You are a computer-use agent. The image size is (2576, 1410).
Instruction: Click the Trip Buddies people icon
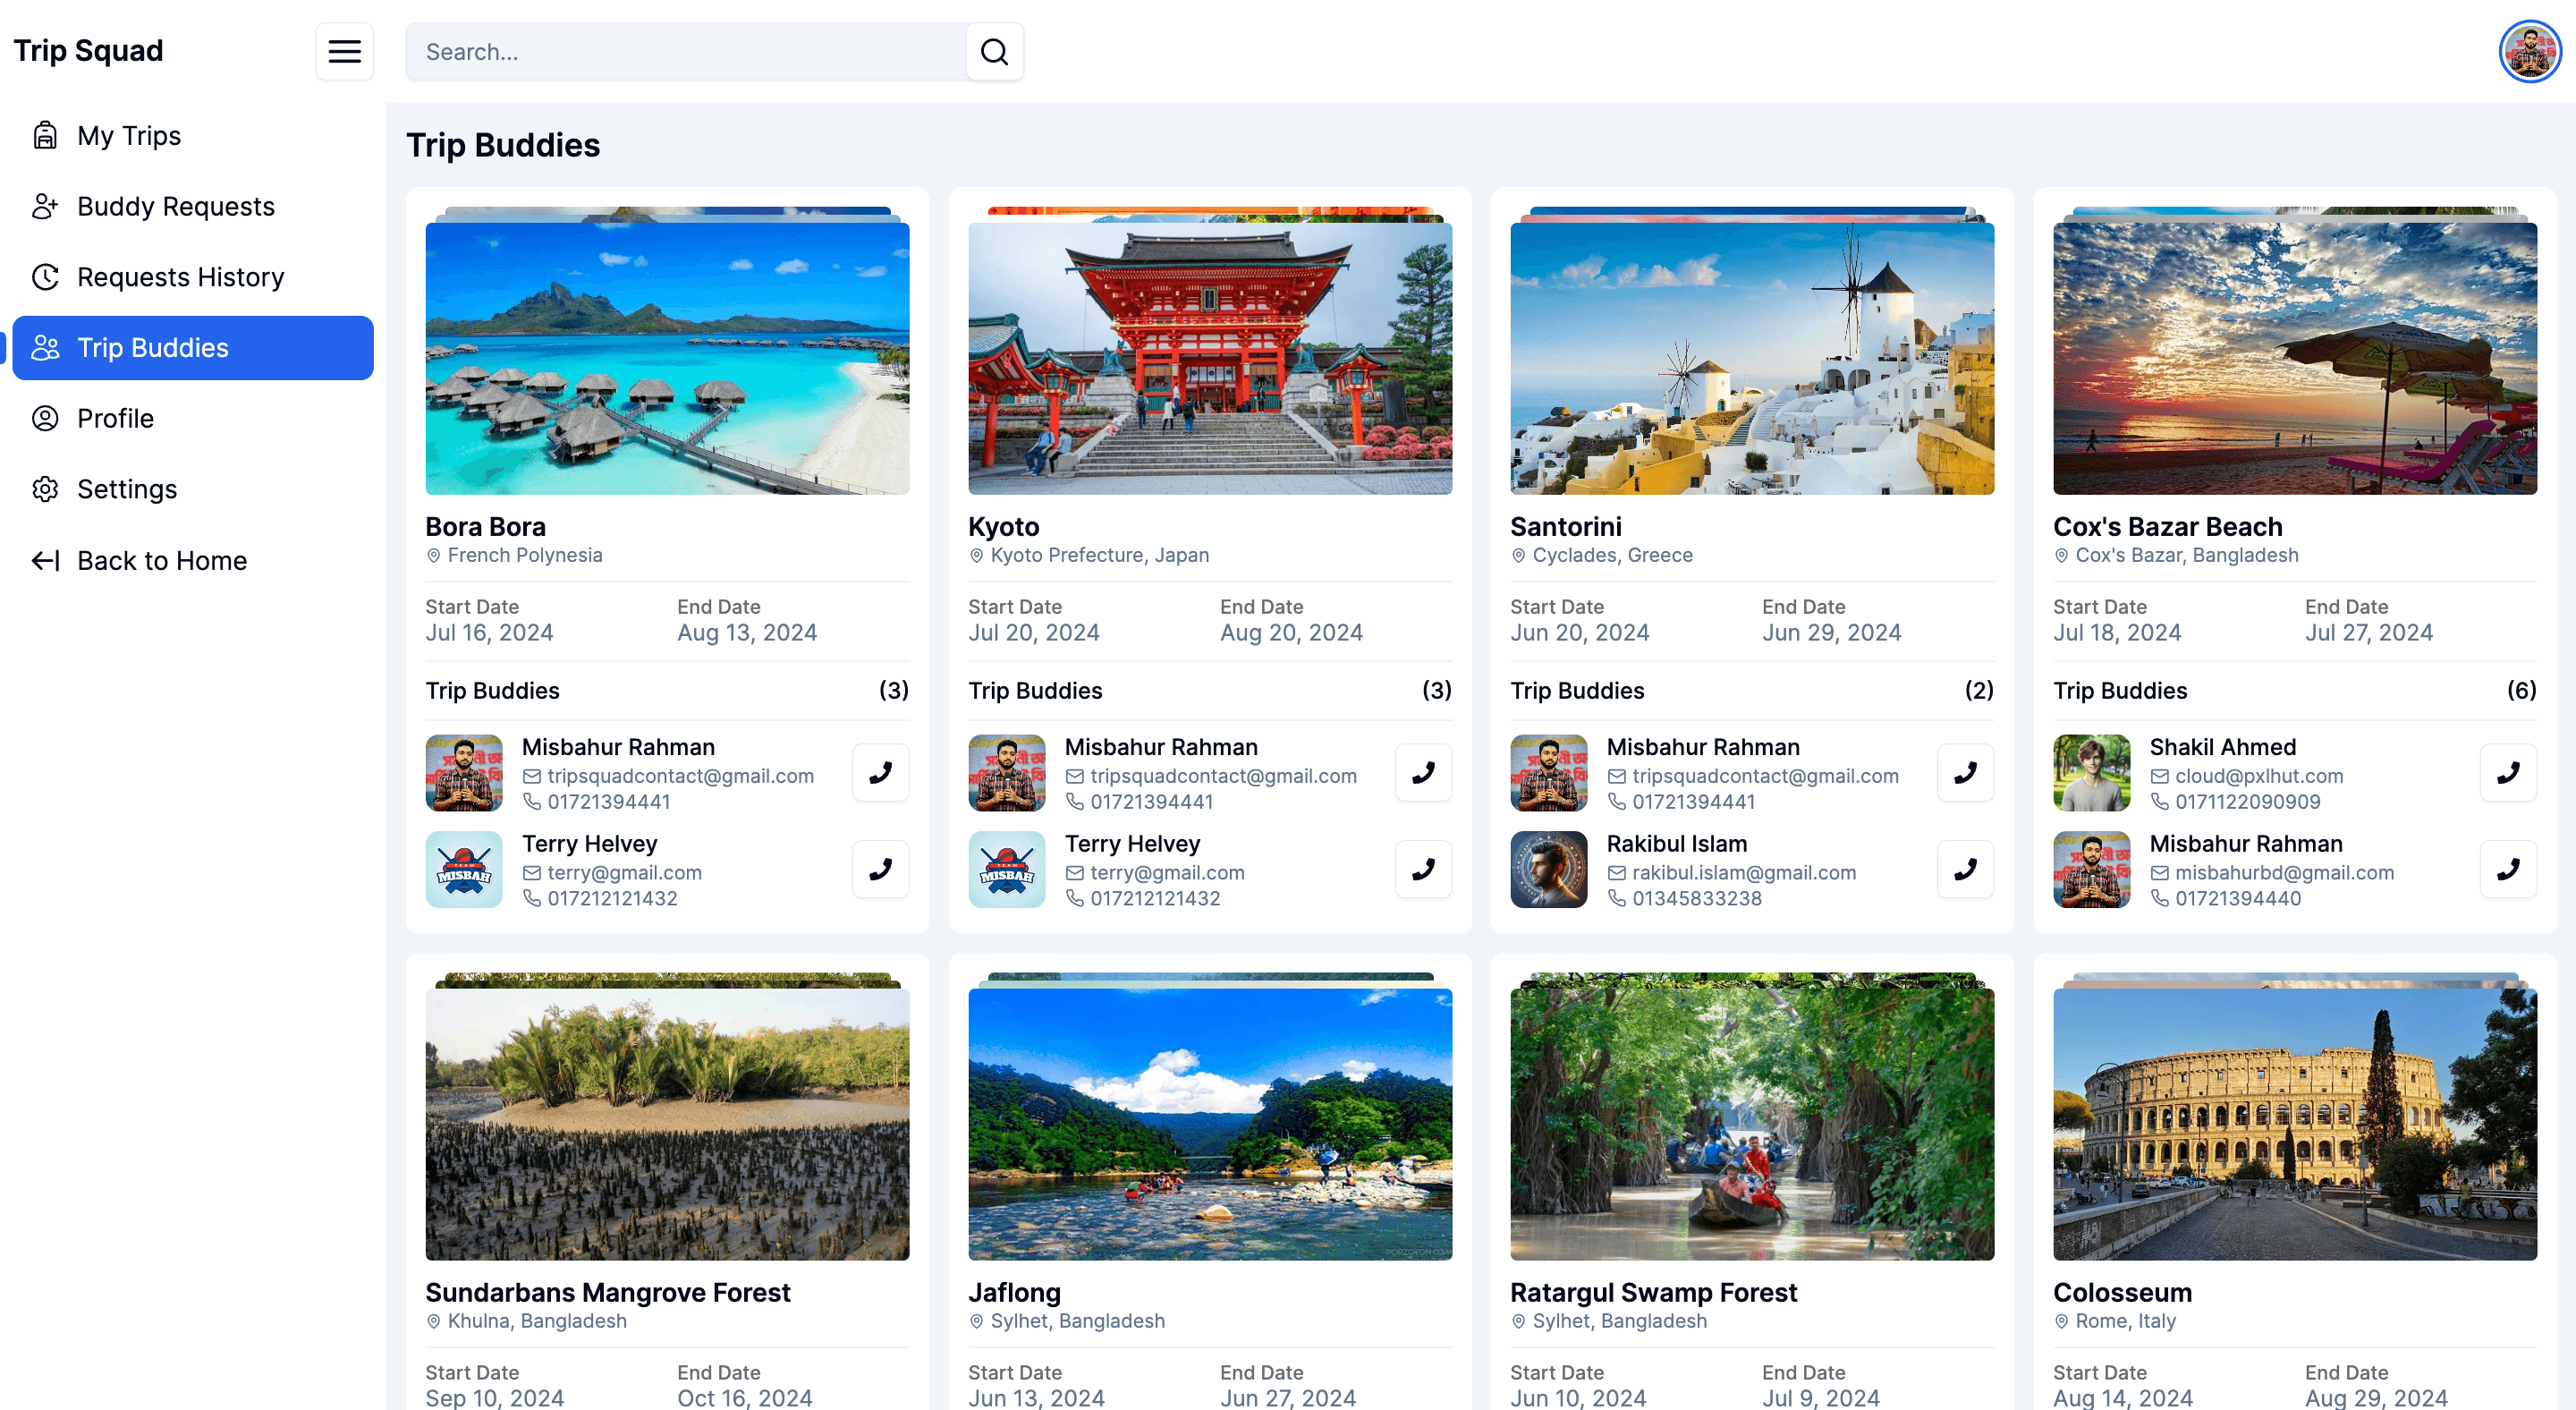pyautogui.click(x=45, y=348)
